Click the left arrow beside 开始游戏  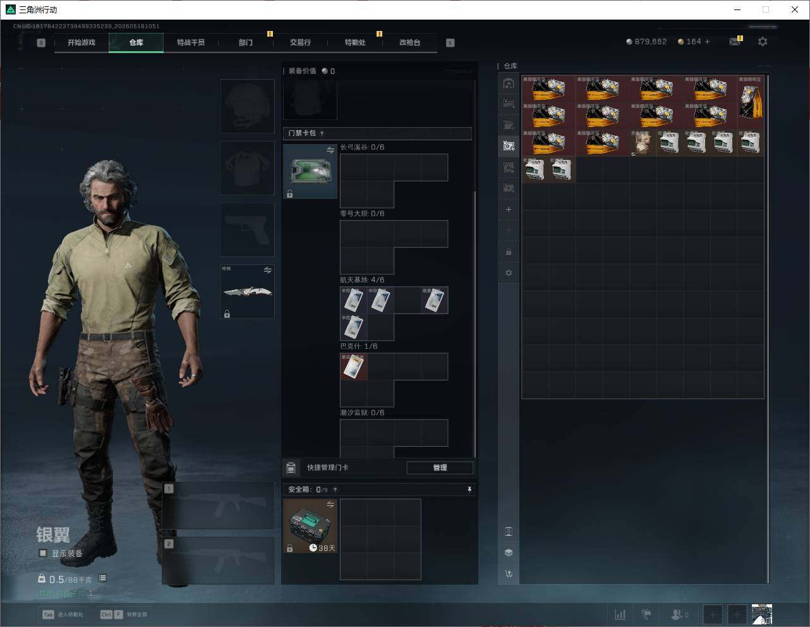41,43
